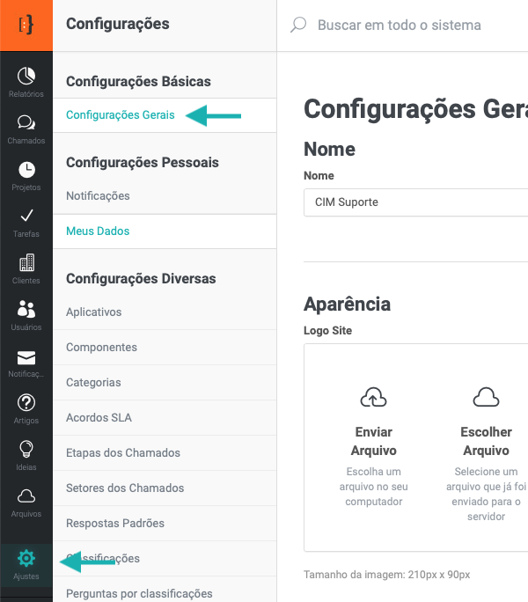Open Clientes building icon
The height and width of the screenshot is (602, 528).
point(26,263)
